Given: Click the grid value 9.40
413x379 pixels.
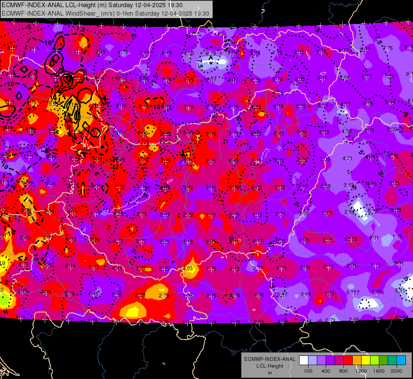Looking at the screenshot, I should 25,238.
